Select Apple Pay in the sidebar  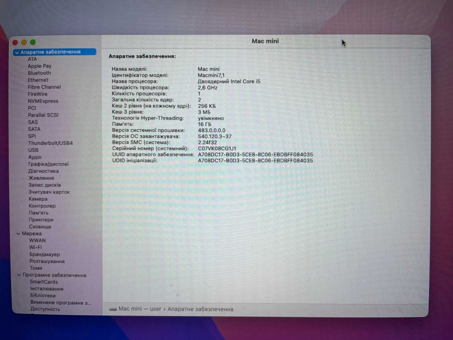point(40,66)
